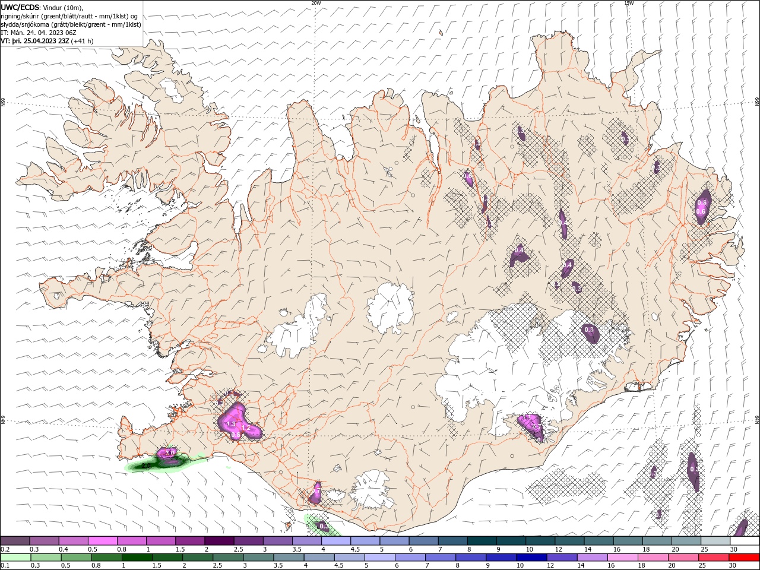Click the 15W longitude label at top

(x=629, y=3)
